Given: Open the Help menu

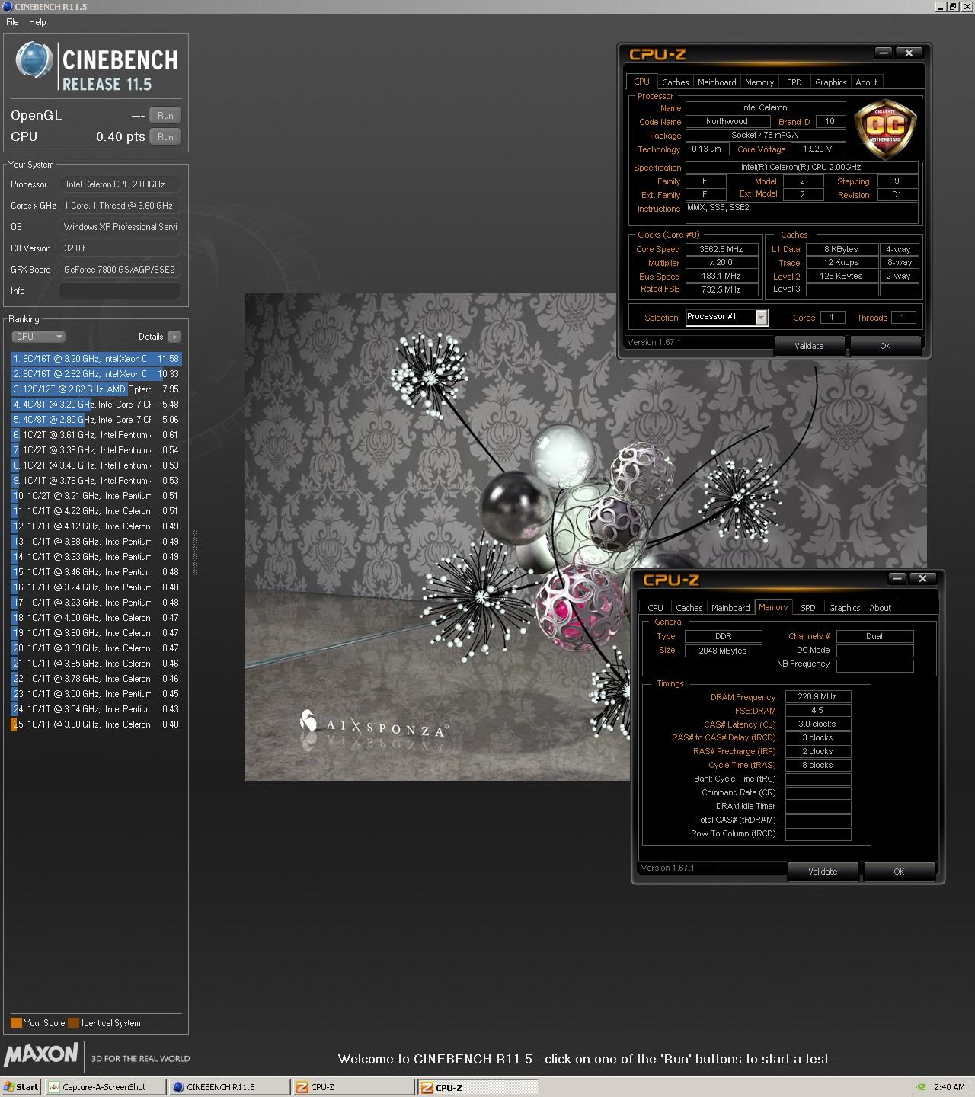Looking at the screenshot, I should (37, 22).
